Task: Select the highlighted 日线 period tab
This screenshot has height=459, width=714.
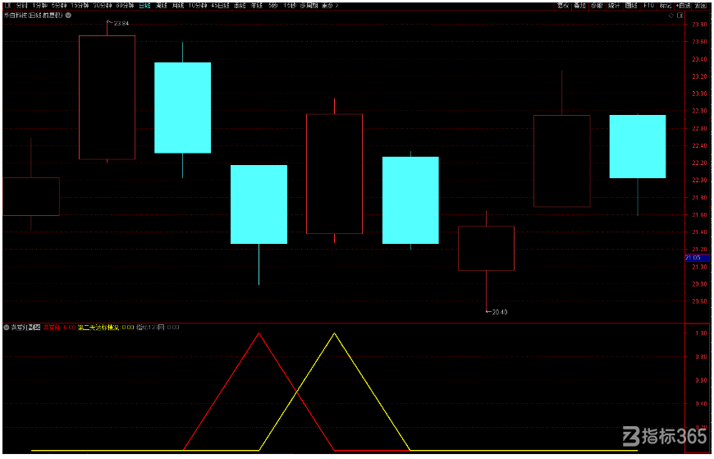Action: pyautogui.click(x=144, y=6)
